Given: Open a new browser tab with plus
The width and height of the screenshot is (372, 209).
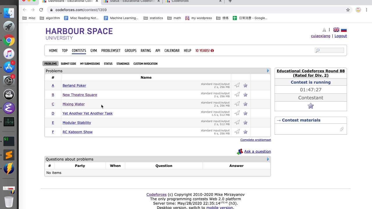Looking at the screenshot, I should pos(230,1).
